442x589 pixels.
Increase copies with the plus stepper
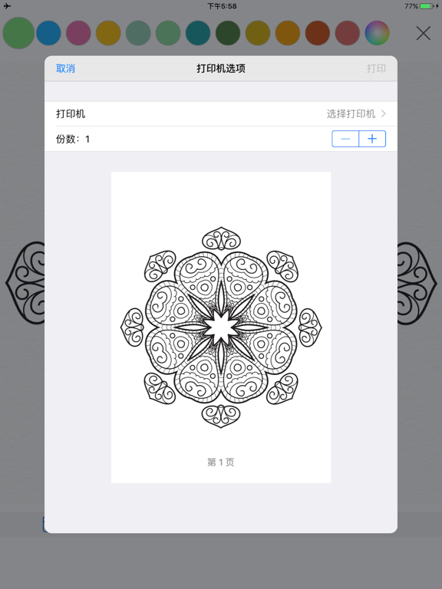coord(372,139)
